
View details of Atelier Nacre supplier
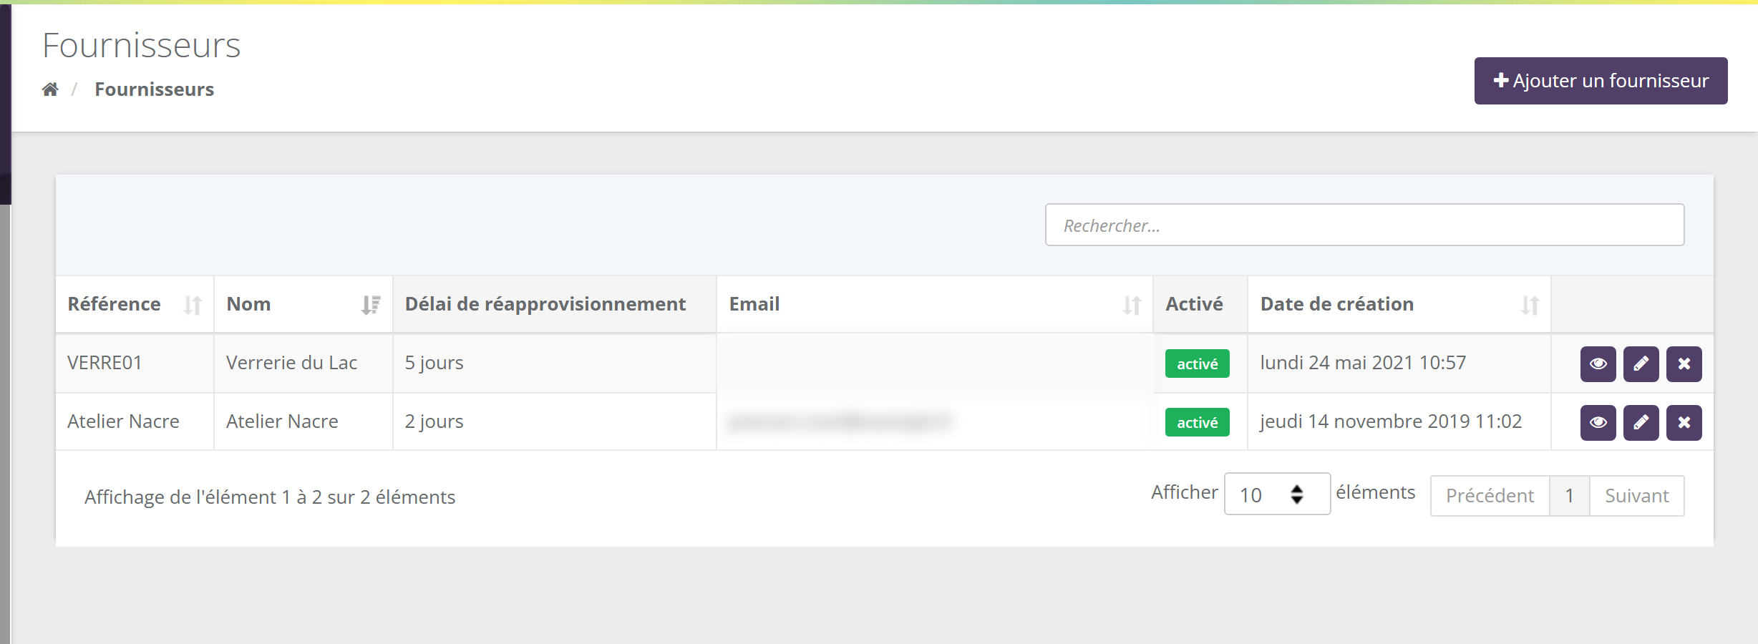[1598, 423]
